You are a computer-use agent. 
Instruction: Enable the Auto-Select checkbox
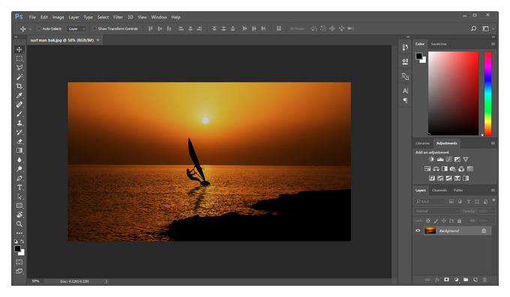click(39, 28)
